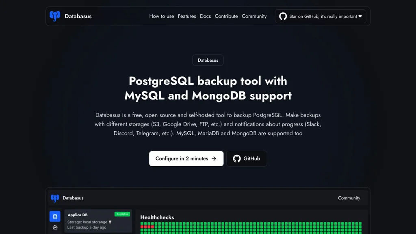The image size is (416, 234).
Task: Click GitHub octocat icon in Star button
Action: point(283,16)
